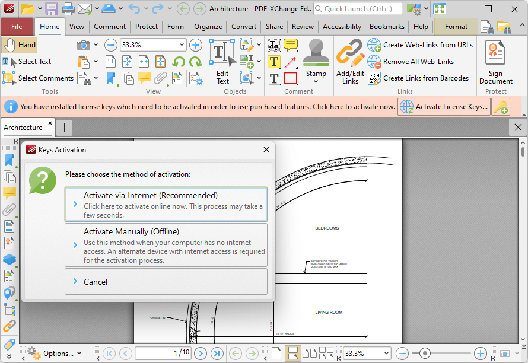Select the Architecture document tab
Viewport: 528px width, 363px height.
click(x=23, y=128)
